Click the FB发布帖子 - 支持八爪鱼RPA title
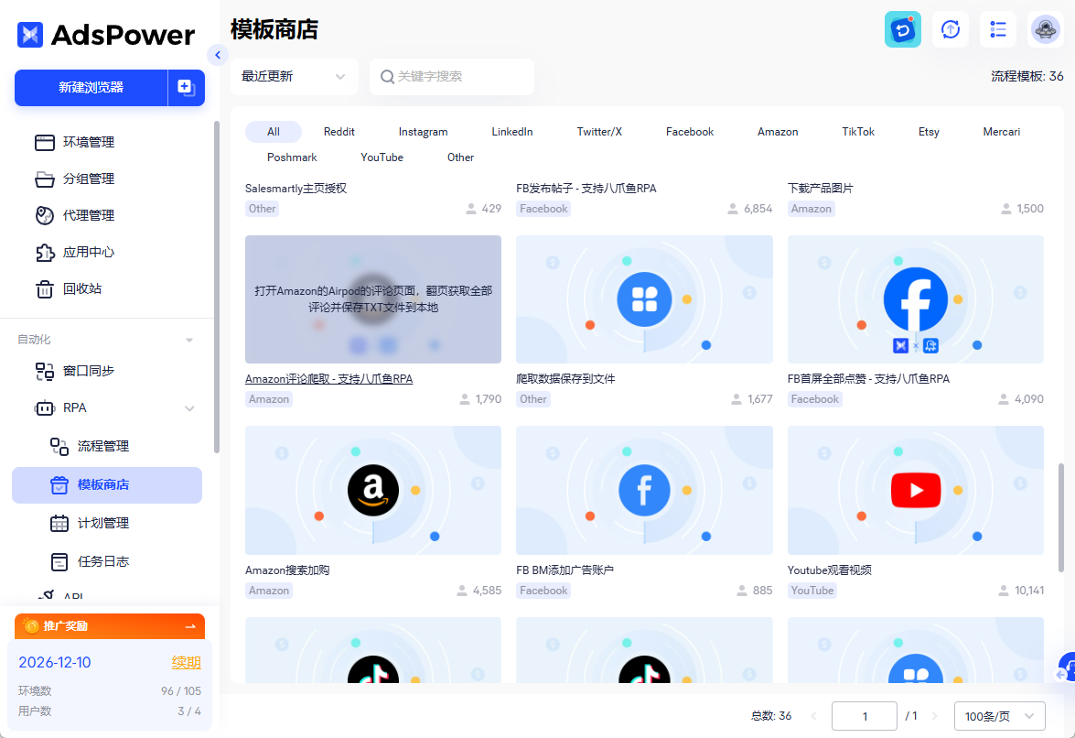 click(x=586, y=188)
